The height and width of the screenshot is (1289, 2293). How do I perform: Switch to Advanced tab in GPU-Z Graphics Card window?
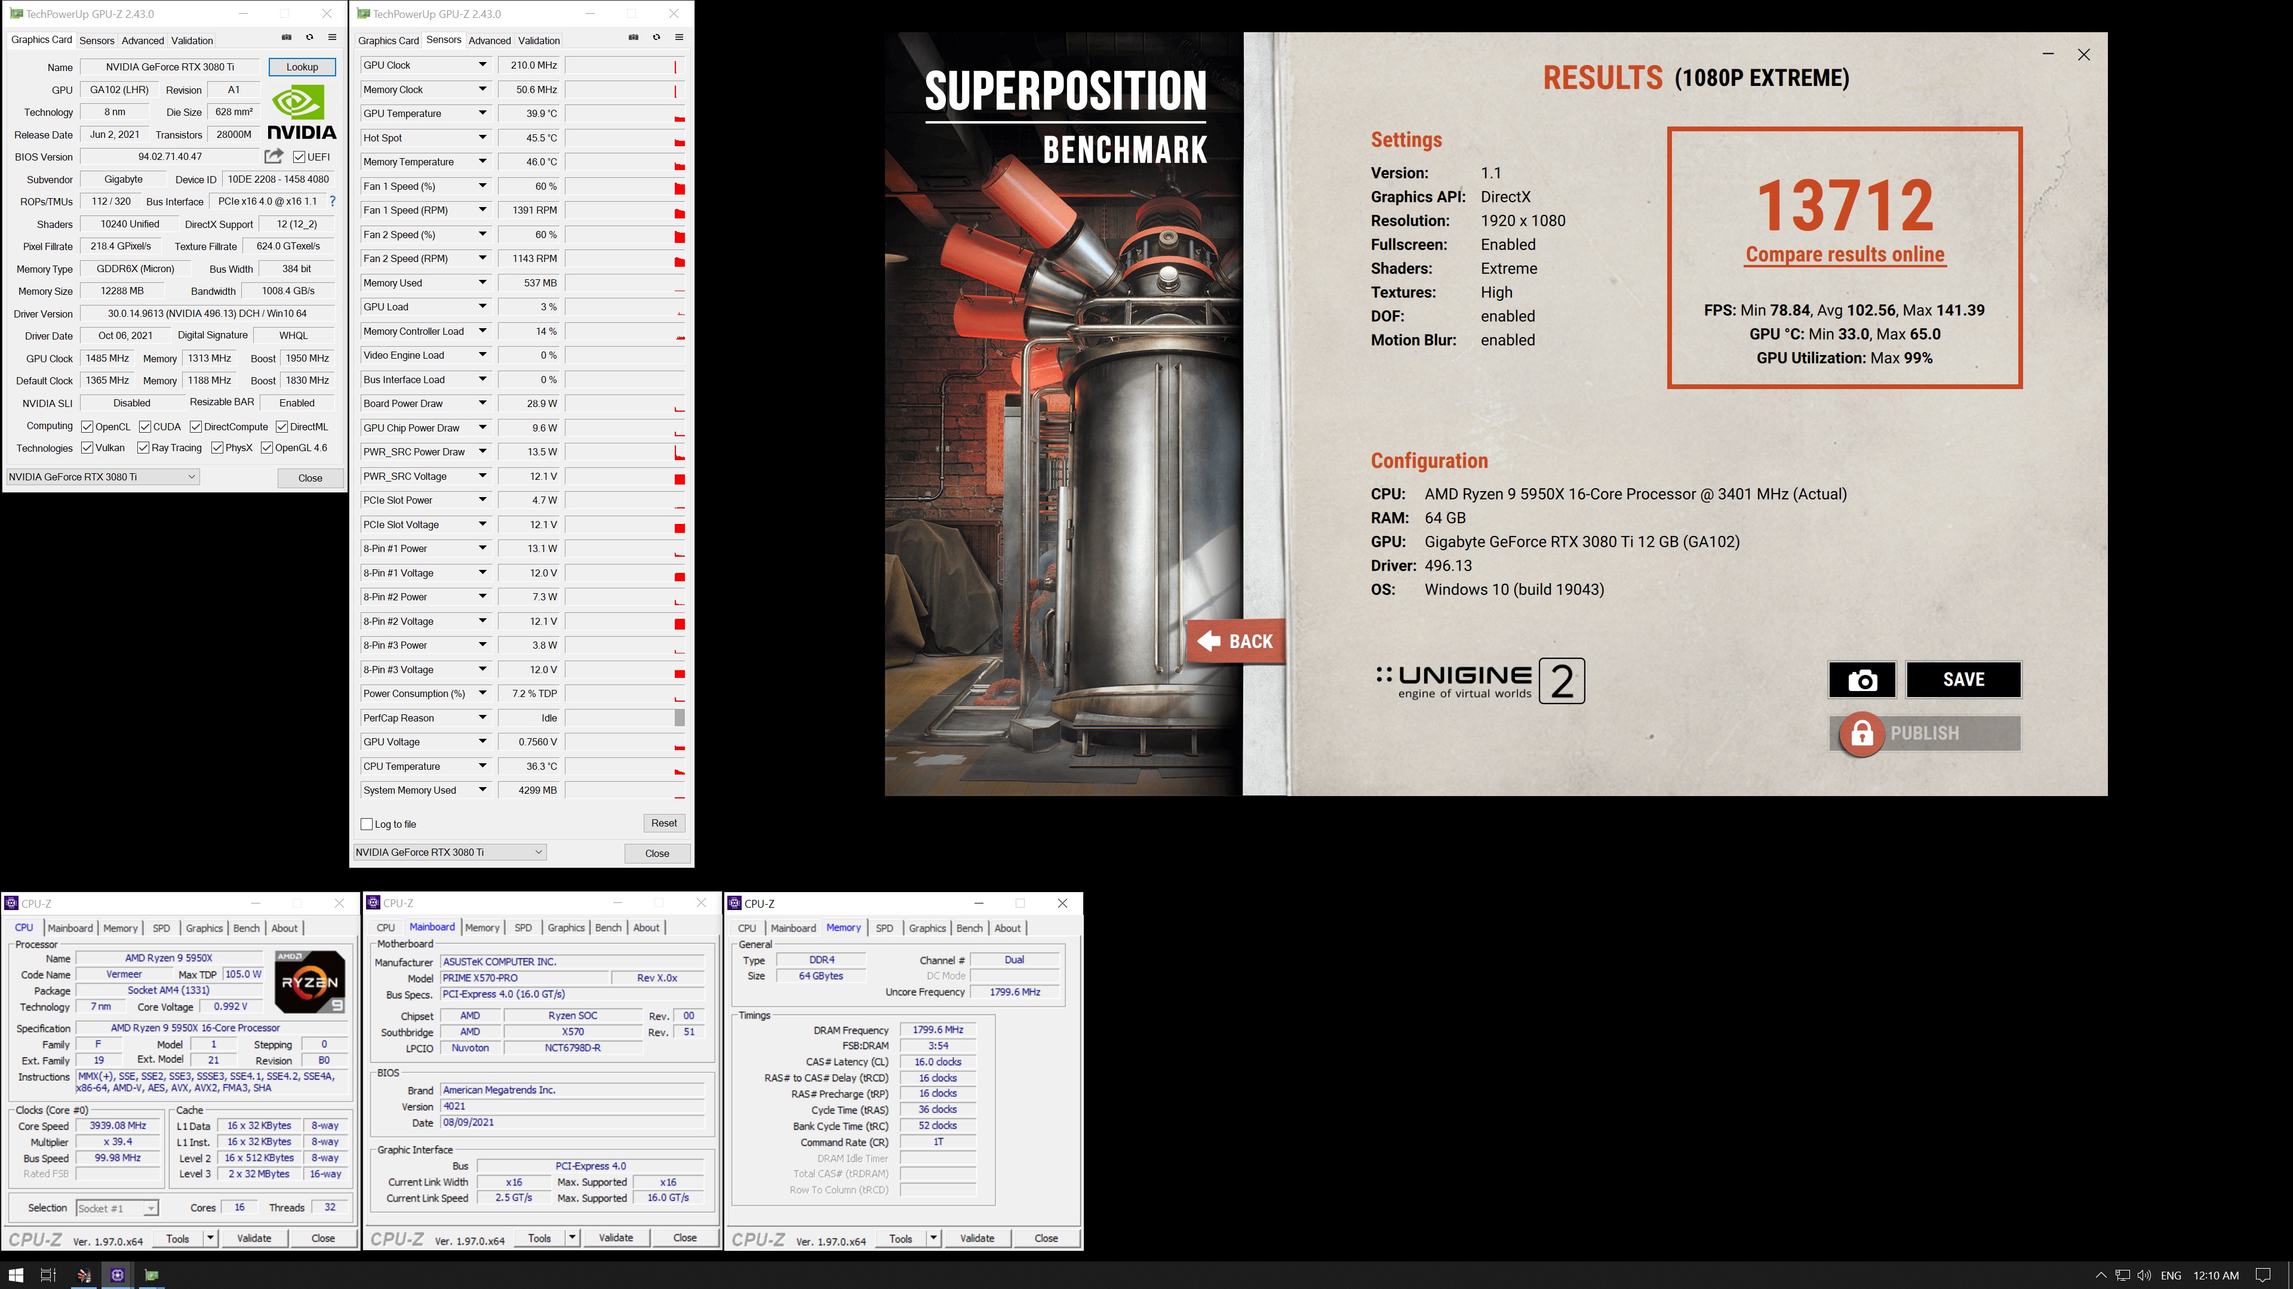tap(143, 41)
